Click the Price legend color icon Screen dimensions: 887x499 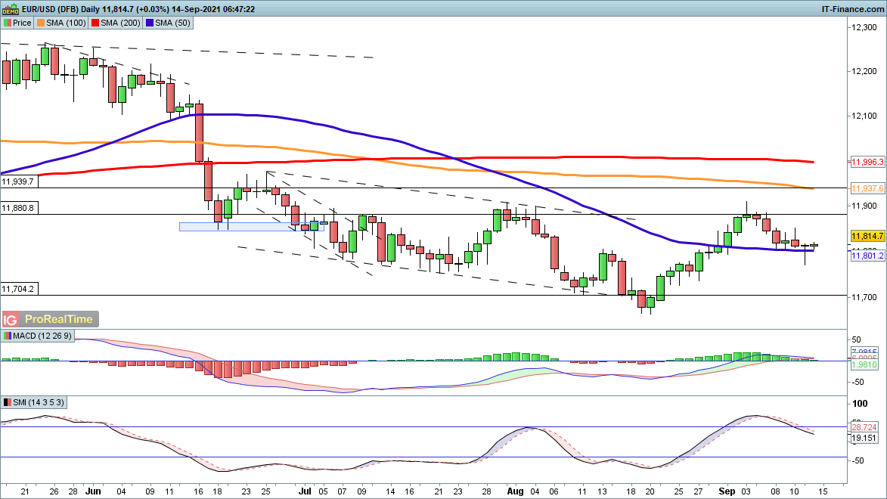pyautogui.click(x=8, y=23)
